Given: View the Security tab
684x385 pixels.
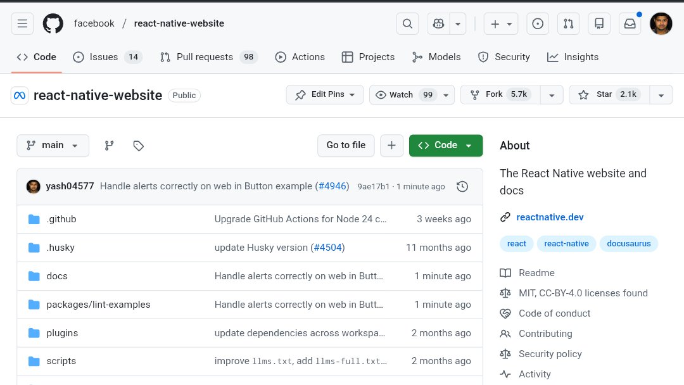Looking at the screenshot, I should 504,57.
